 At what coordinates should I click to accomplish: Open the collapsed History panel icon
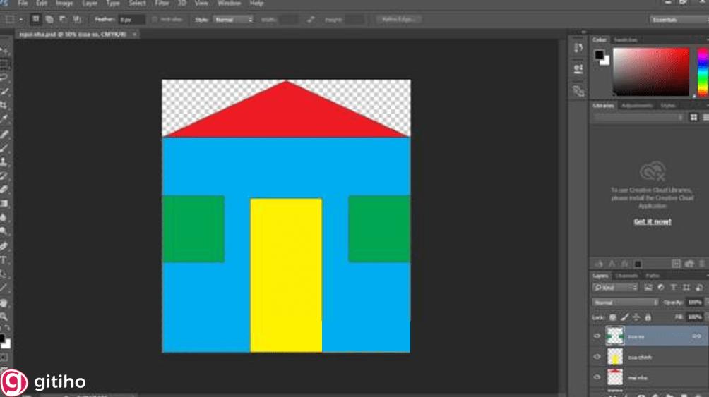tap(578, 47)
